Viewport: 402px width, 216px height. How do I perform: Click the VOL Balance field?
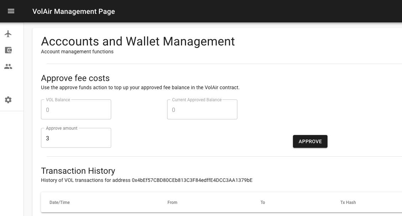(x=76, y=110)
